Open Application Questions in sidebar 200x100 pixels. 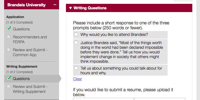[21, 29]
